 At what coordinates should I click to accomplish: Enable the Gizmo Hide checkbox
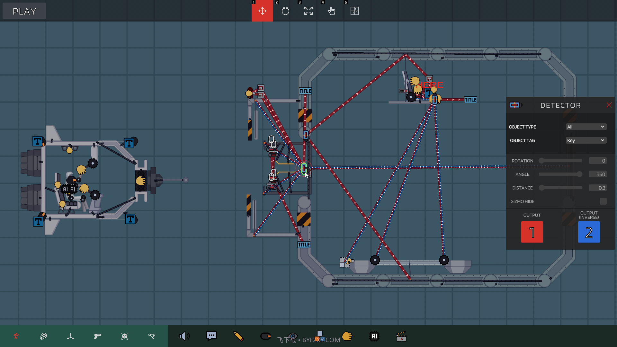coord(604,201)
